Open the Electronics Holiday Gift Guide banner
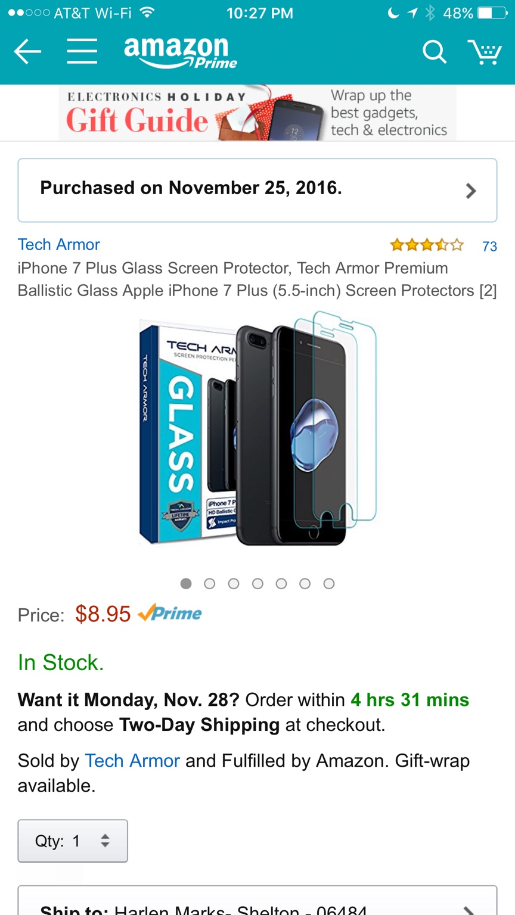 pyautogui.click(x=257, y=113)
